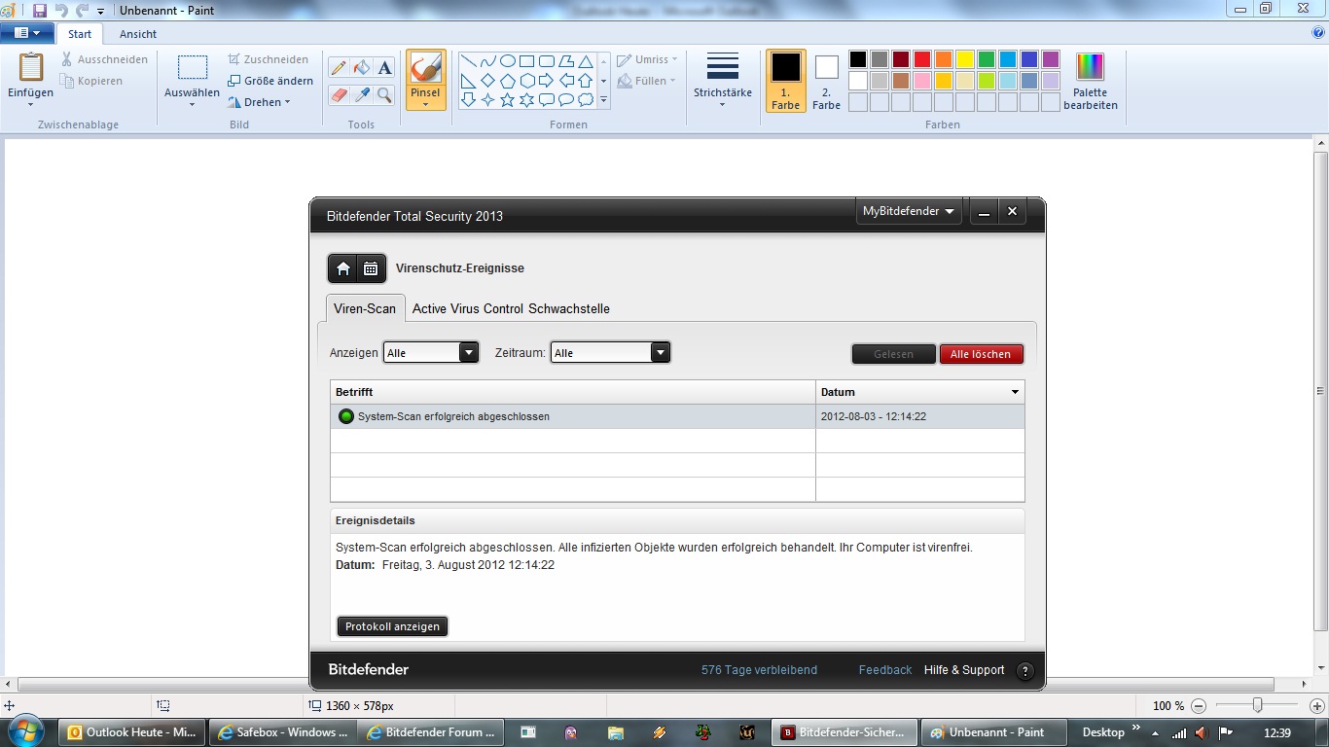Select the Magnifier tool
The image size is (1329, 747).
click(x=385, y=94)
